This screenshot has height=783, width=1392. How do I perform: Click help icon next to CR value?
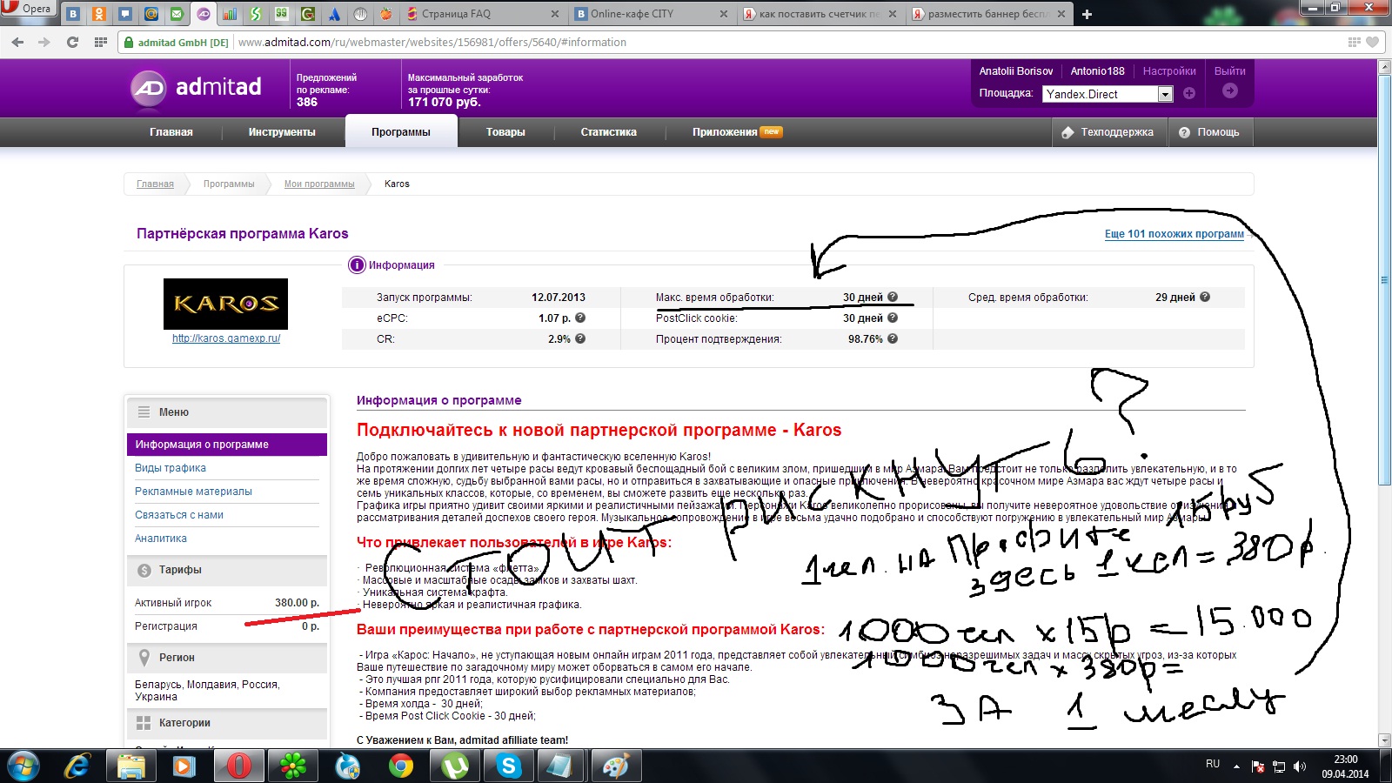coord(580,339)
